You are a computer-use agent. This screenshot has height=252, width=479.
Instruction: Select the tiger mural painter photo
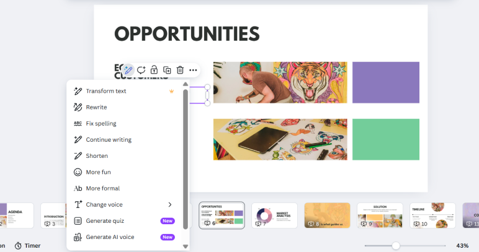[x=280, y=82]
